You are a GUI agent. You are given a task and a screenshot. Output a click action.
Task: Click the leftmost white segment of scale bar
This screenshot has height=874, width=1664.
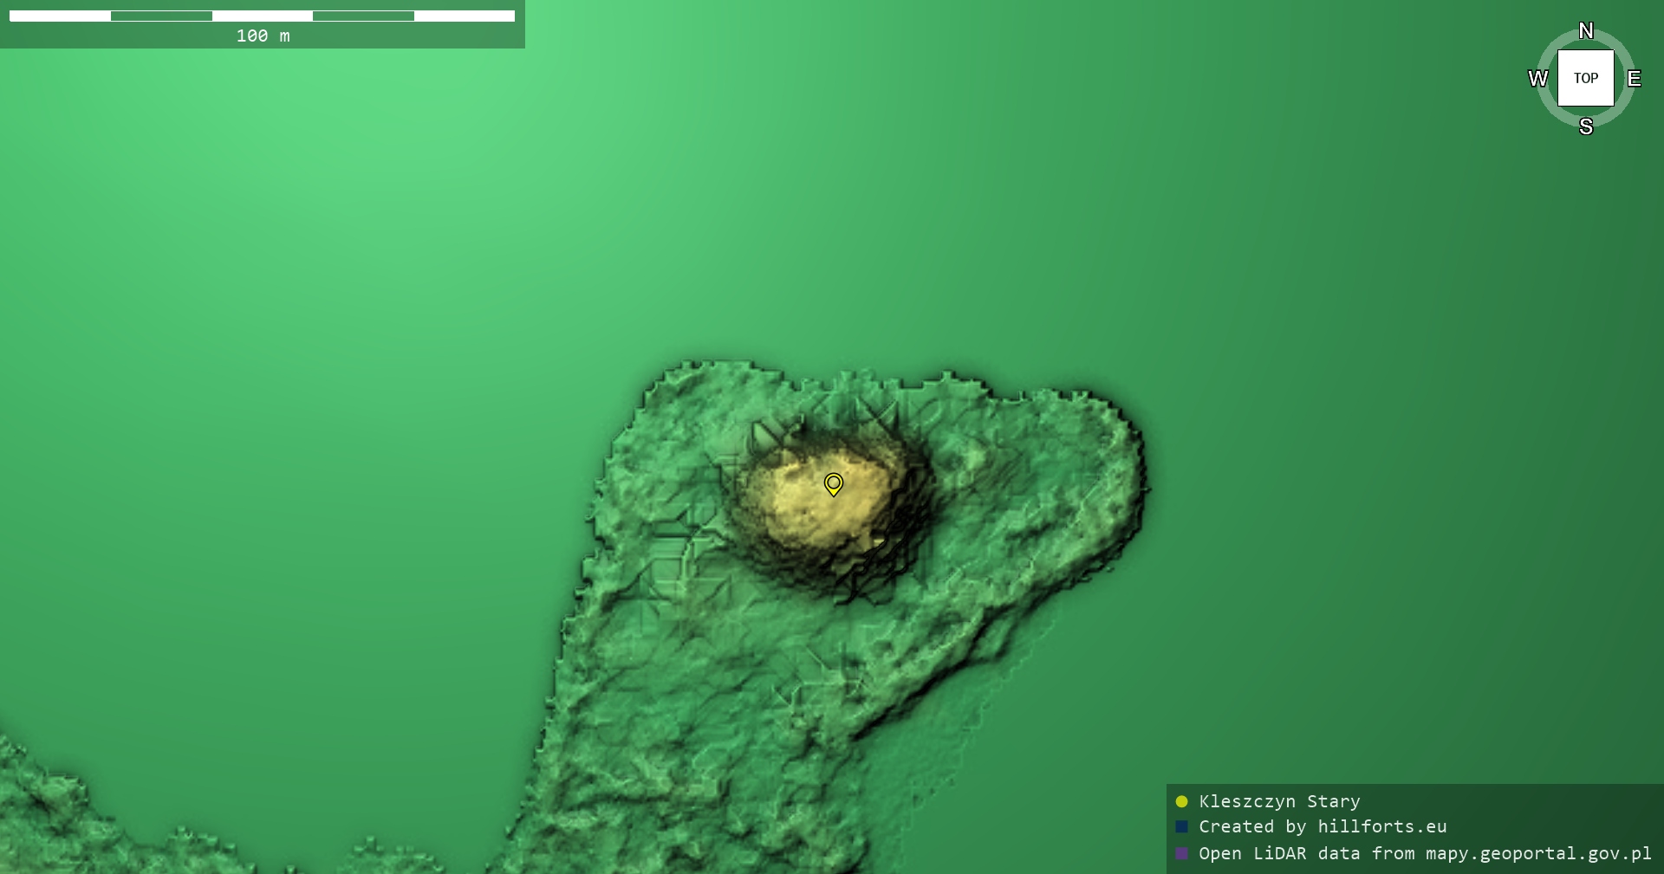click(x=60, y=16)
